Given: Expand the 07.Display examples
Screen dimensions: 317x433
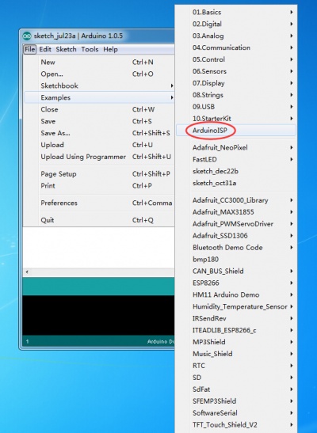Looking at the screenshot, I should tap(236, 83).
